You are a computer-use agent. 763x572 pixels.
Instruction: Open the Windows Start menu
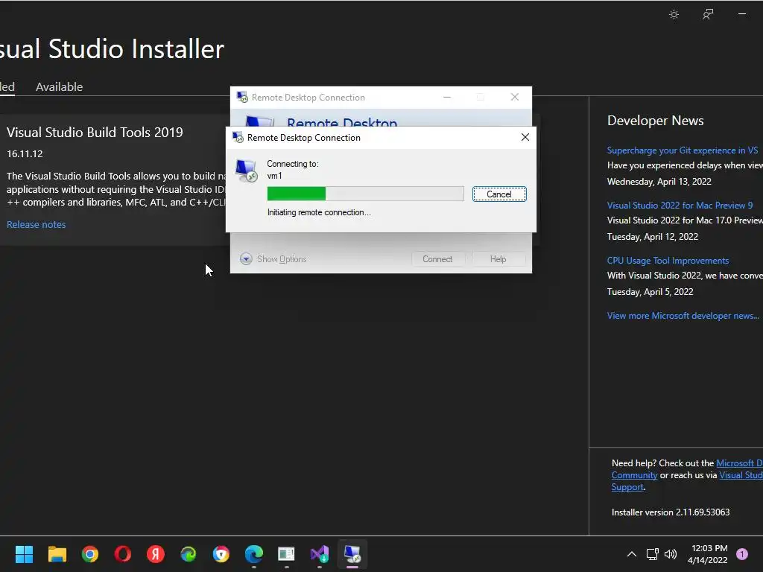pyautogui.click(x=24, y=554)
